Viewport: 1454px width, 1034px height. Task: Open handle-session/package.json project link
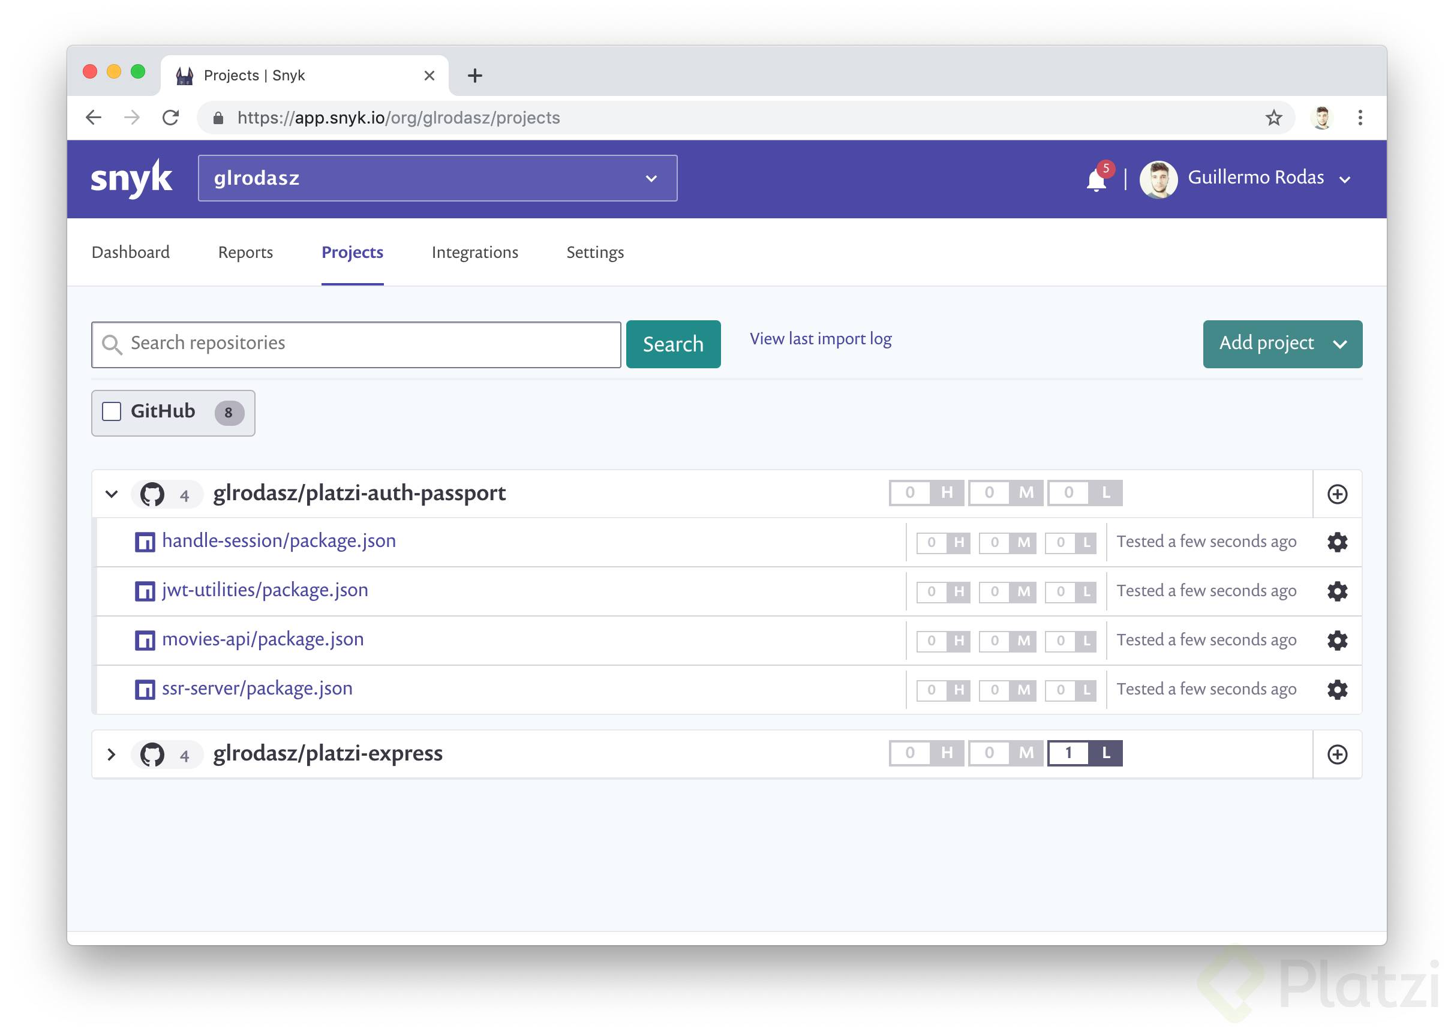(x=279, y=540)
